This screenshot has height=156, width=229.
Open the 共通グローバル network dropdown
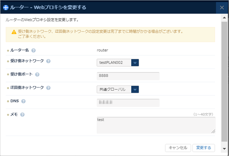[x=118, y=89]
